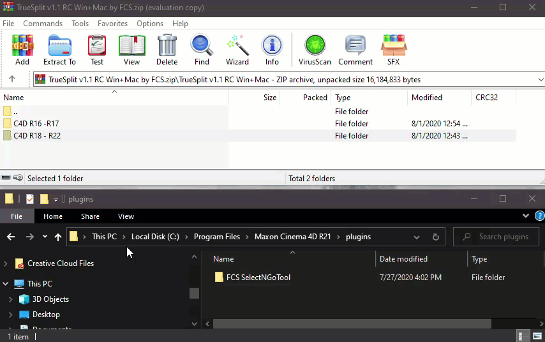Switch to details view icon in Explorer status bar
Viewport: 545px width, 342px height.
pyautogui.click(x=522, y=336)
